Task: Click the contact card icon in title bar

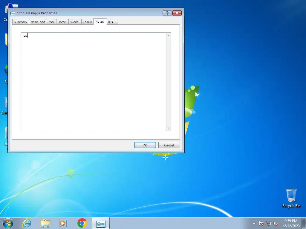Action: click(13, 13)
